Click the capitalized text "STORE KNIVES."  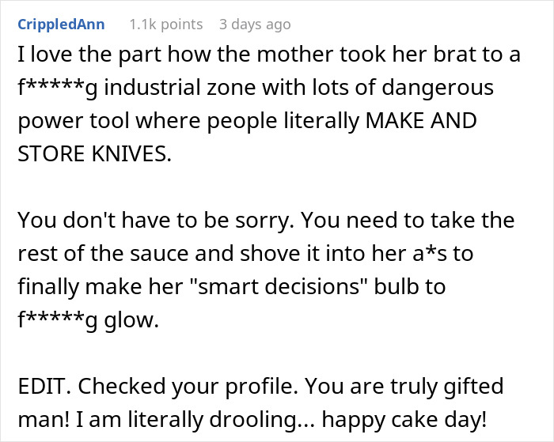click(x=93, y=154)
